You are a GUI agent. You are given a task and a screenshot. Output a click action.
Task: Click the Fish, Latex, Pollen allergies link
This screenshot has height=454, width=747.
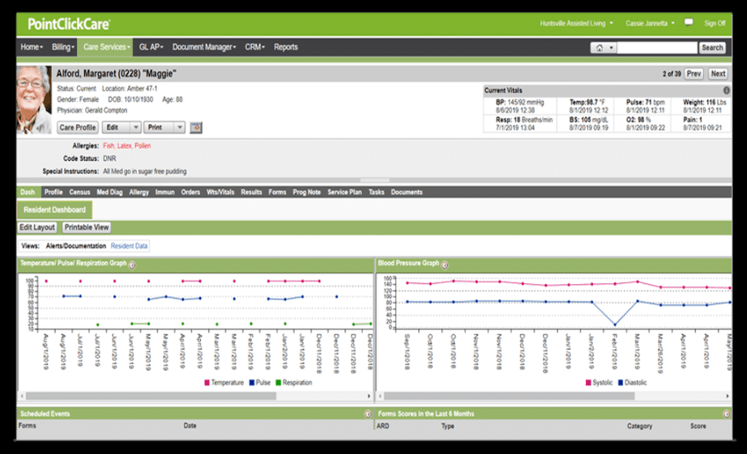[x=126, y=146]
